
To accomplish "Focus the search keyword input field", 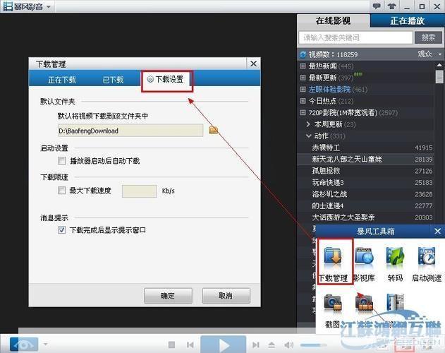I will pyautogui.click(x=355, y=37).
